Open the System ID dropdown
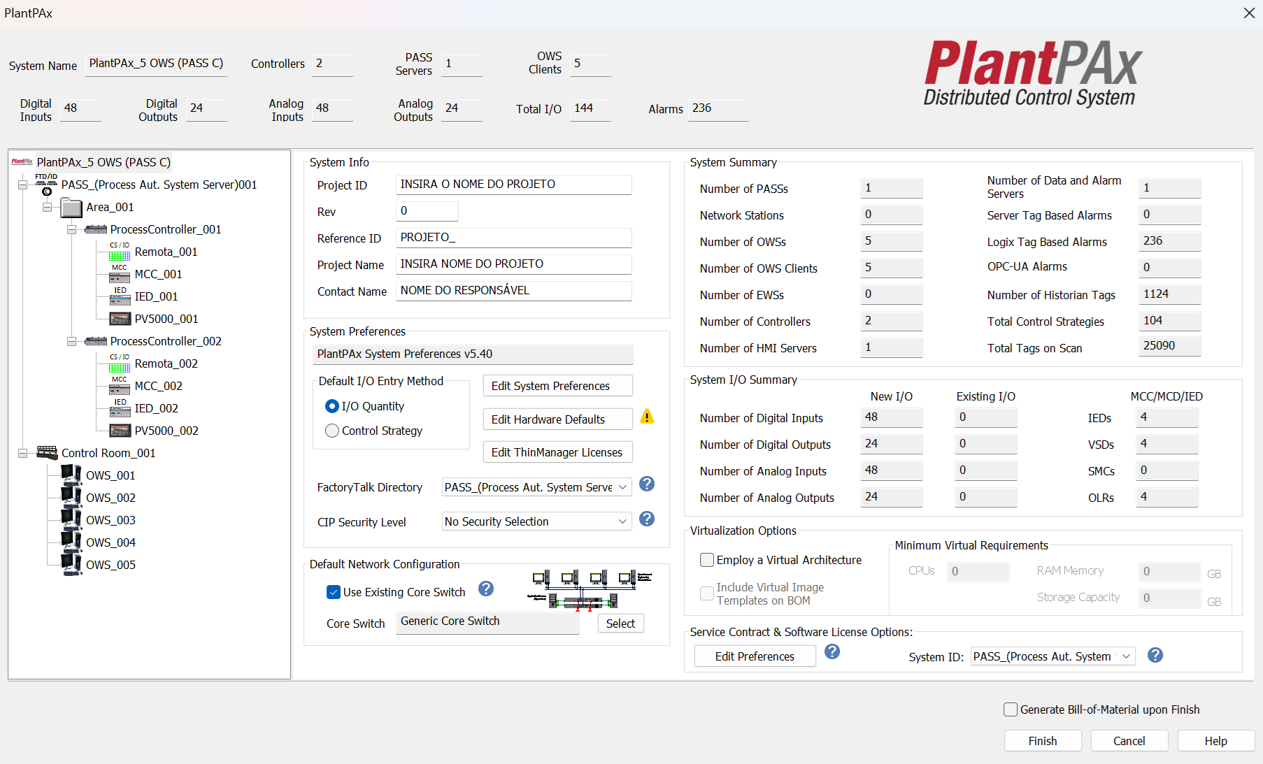1263x764 pixels. click(1053, 656)
